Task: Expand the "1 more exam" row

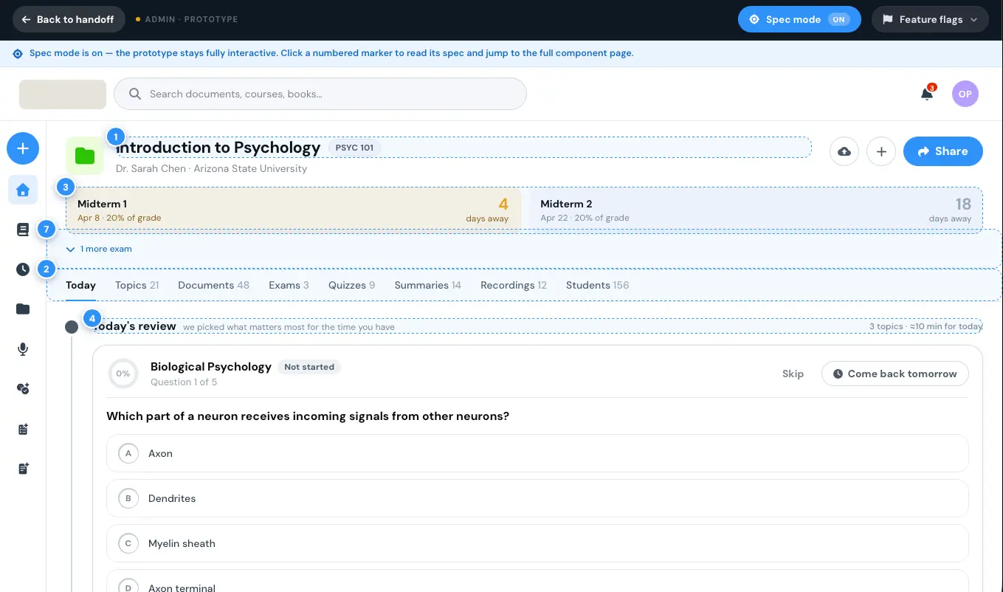Action: (x=99, y=249)
